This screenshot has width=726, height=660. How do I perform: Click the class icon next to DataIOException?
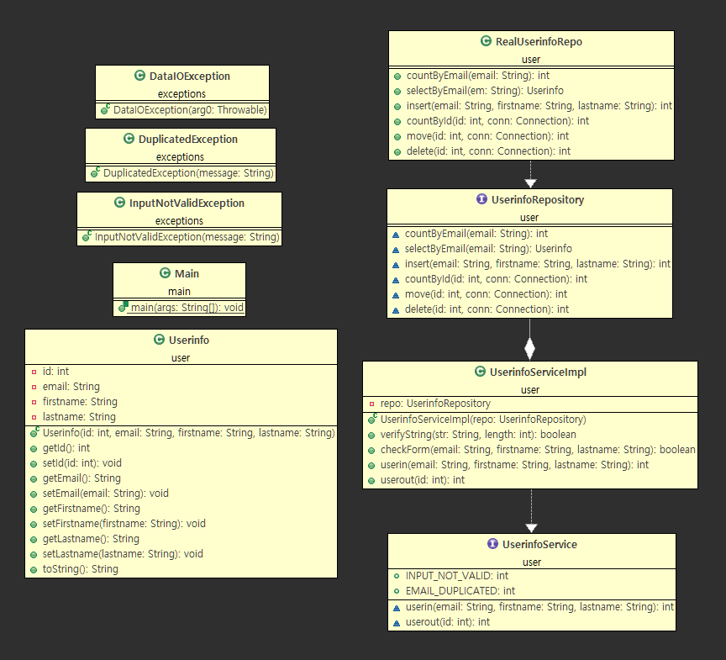pyautogui.click(x=139, y=76)
